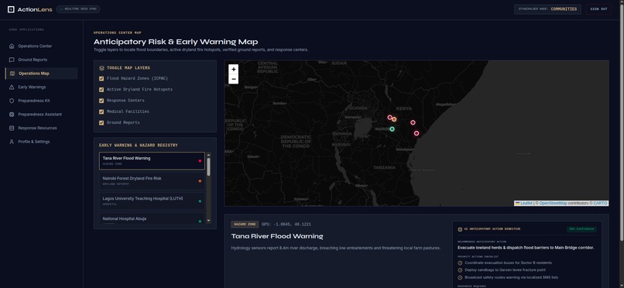Click the Early Warnings triangle icon

tap(12, 87)
